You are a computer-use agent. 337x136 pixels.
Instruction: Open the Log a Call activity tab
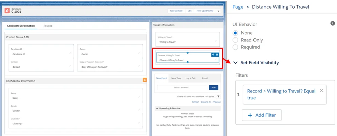pyautogui.click(x=191, y=78)
